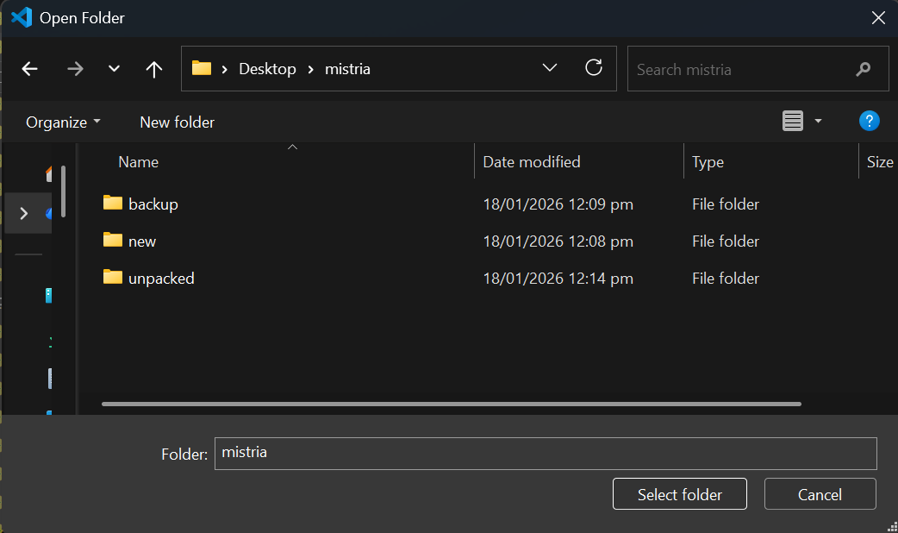Select the unpacked folder icon
Screen dimensions: 898x533
113,278
